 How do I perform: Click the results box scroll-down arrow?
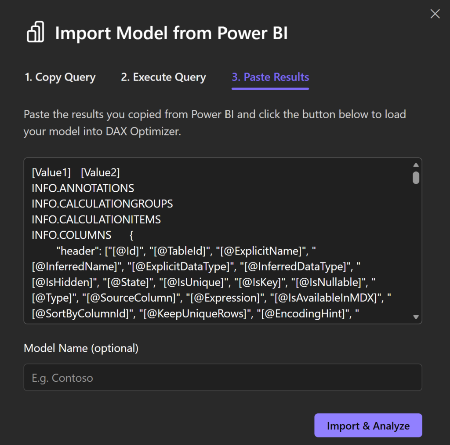[x=416, y=317]
